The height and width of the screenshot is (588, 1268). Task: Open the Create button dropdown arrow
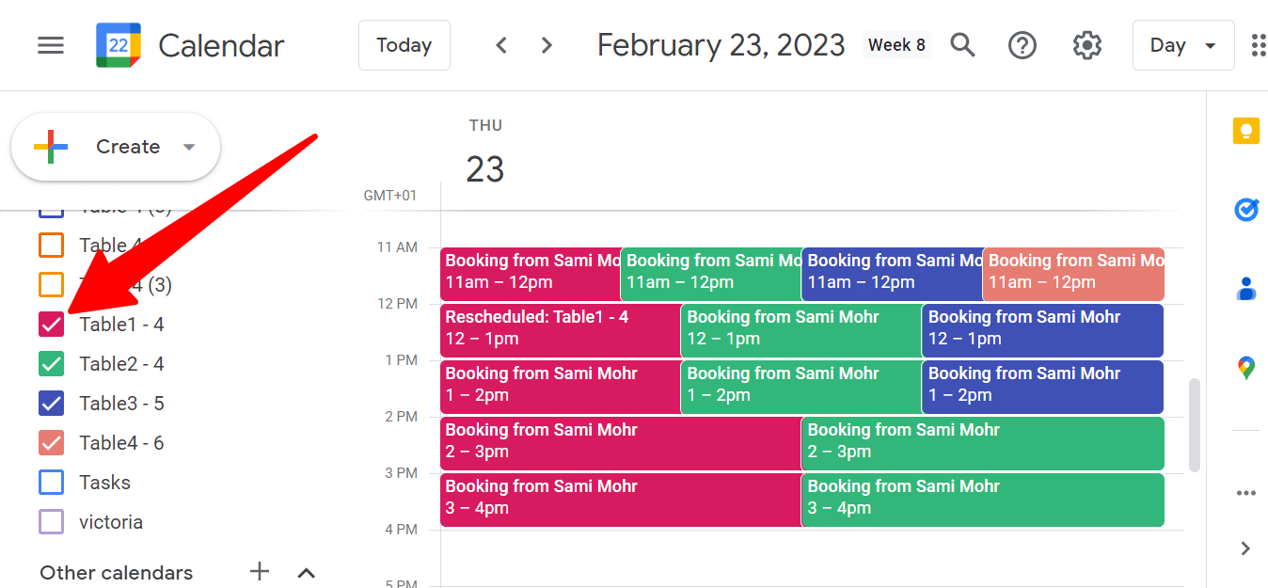click(x=188, y=147)
